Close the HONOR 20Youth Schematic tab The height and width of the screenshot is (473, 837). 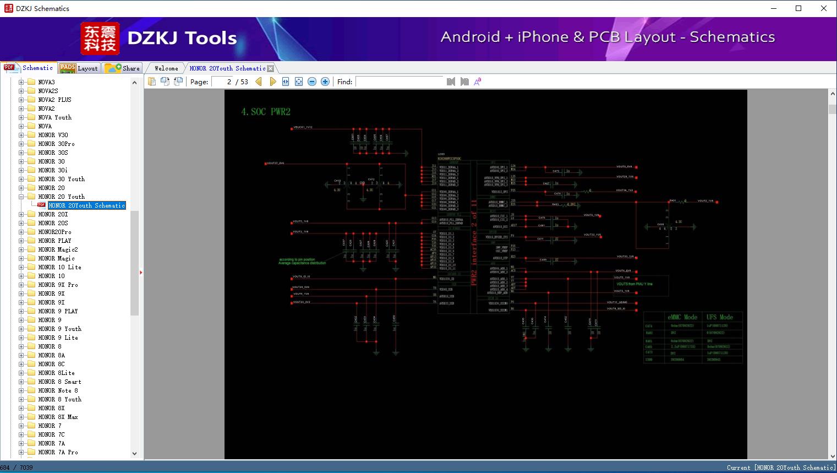(270, 69)
